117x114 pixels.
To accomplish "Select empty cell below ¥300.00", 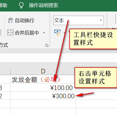I will (x=43, y=104).
